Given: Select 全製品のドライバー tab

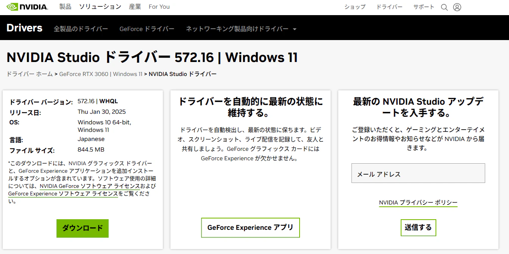Looking at the screenshot, I should (x=81, y=29).
